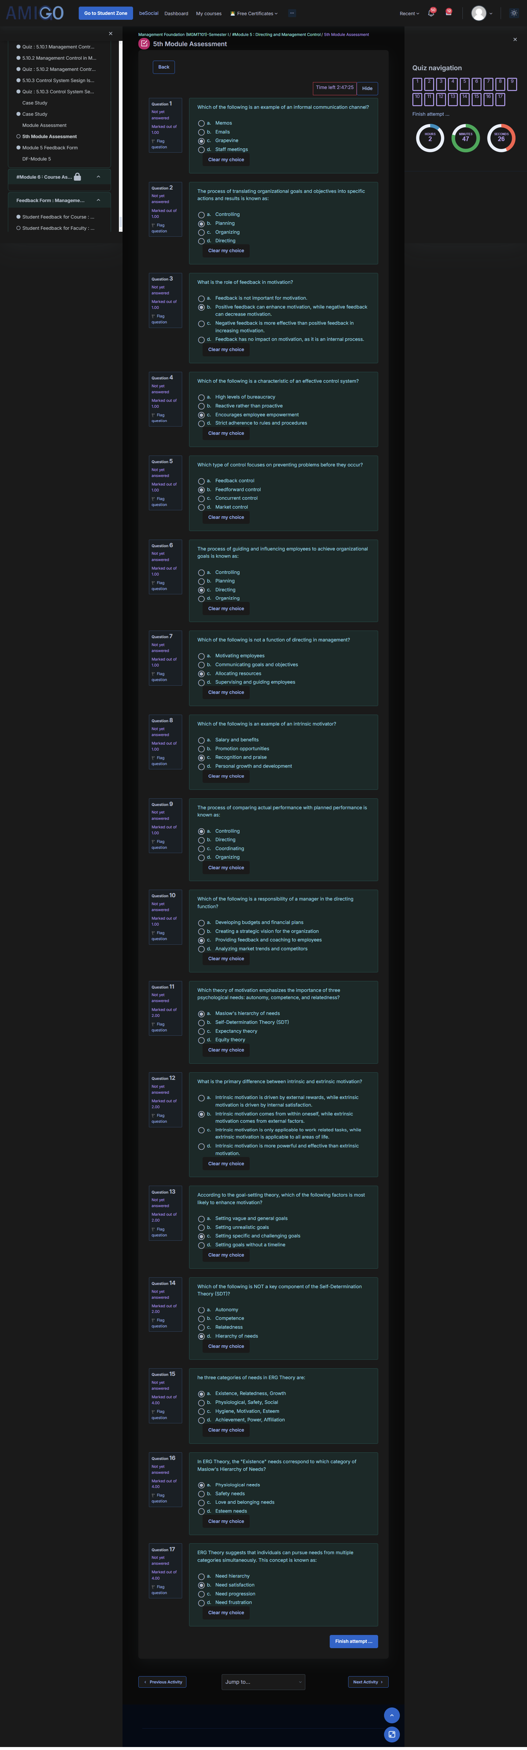Jump to question 1 in quiz navigation
Image resolution: width=527 pixels, height=1750 pixels.
(x=417, y=84)
